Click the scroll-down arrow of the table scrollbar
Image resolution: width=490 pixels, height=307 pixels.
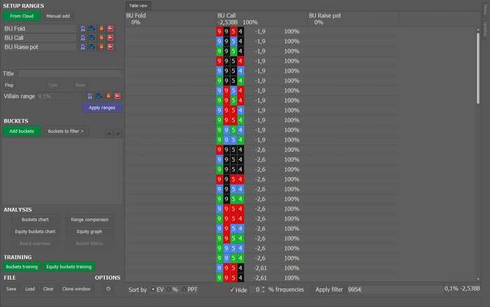[478, 279]
